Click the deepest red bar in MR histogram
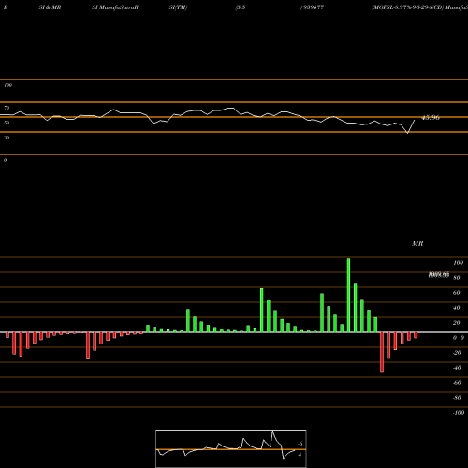Screen dimensions: 468x468 (382, 352)
